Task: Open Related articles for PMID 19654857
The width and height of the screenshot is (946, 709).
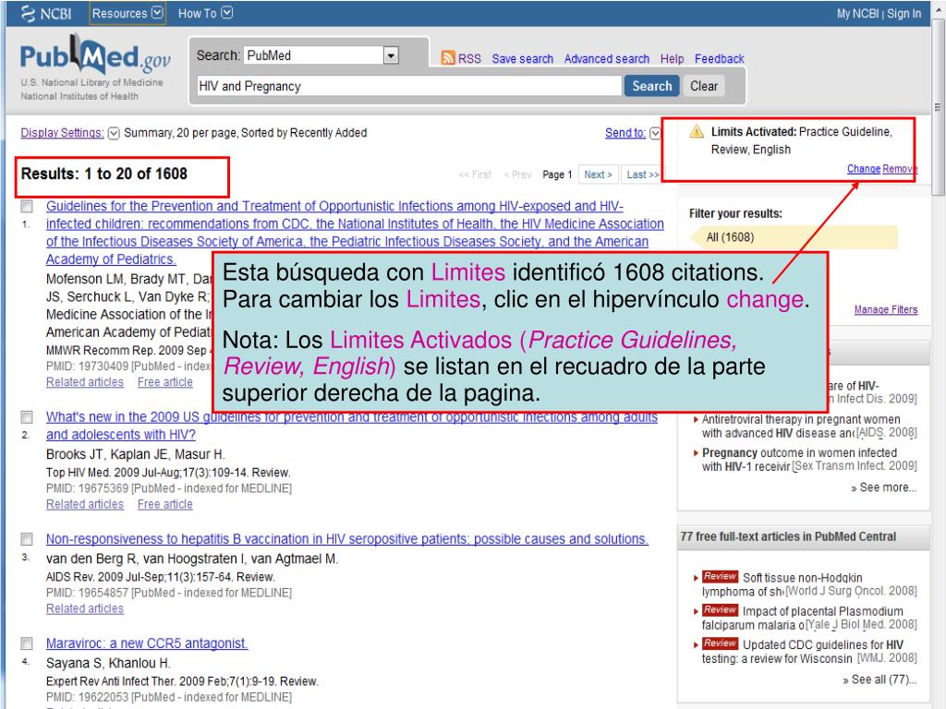Action: point(84,609)
